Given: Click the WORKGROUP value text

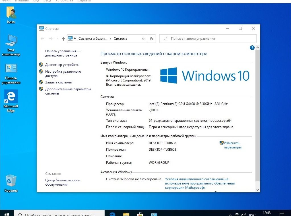Looking at the screenshot, I should click(x=159, y=162).
